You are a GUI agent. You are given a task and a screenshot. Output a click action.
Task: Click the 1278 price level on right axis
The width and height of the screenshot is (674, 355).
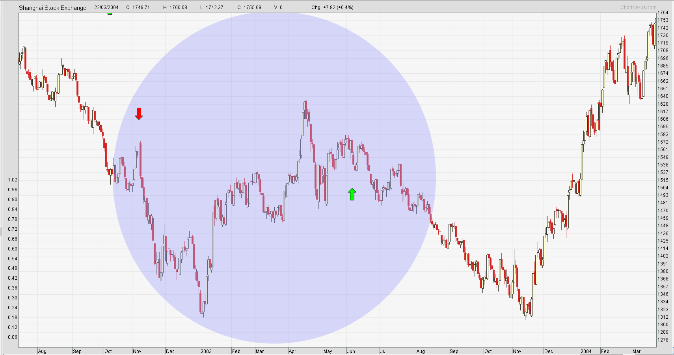coord(663,340)
